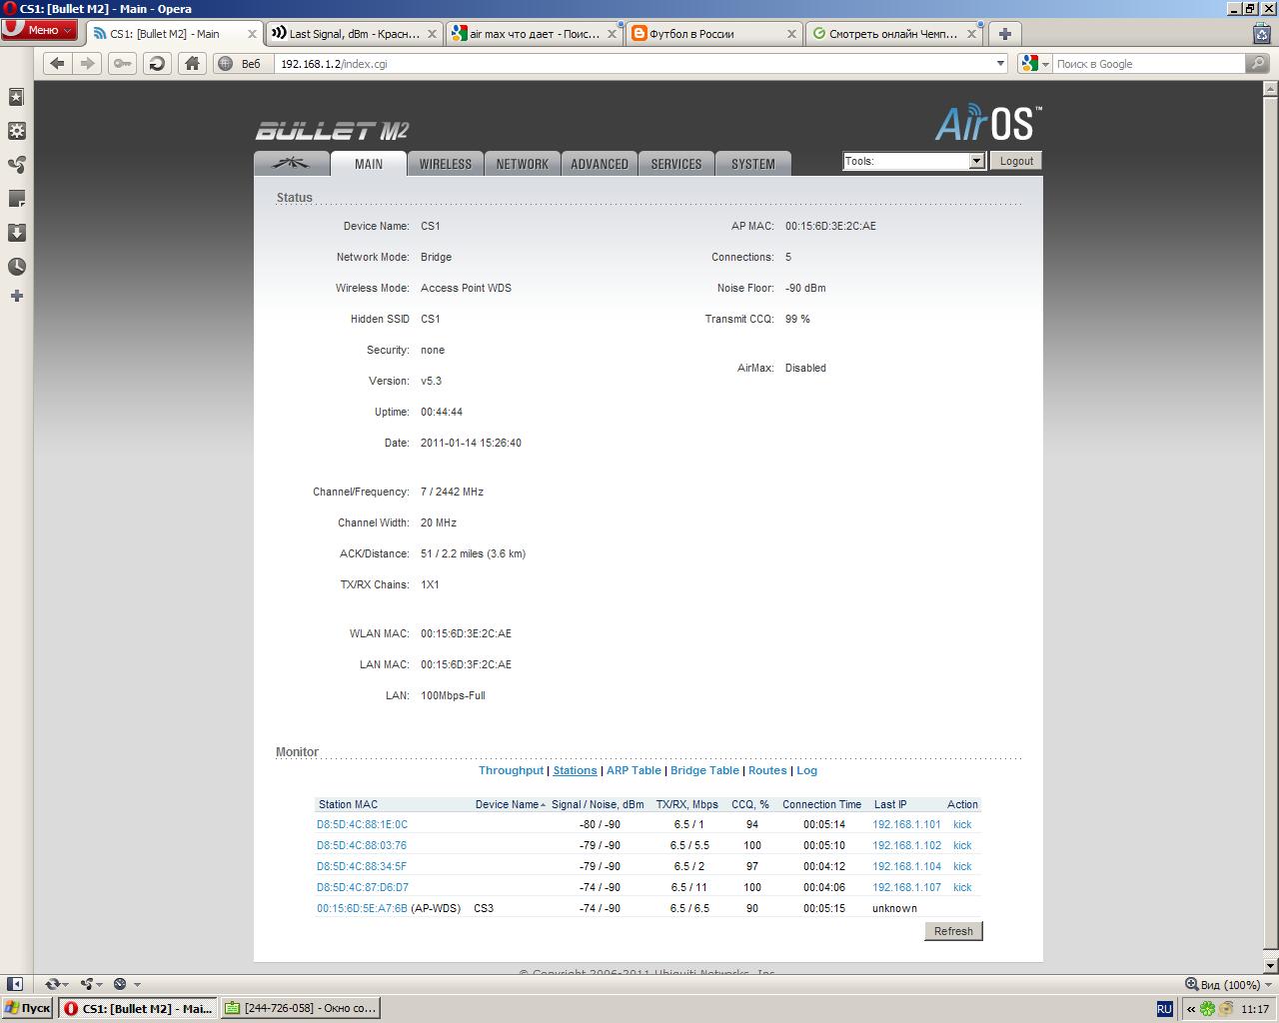Kick the station with IP 192.168.1.107
The width and height of the screenshot is (1279, 1023).
tap(962, 887)
